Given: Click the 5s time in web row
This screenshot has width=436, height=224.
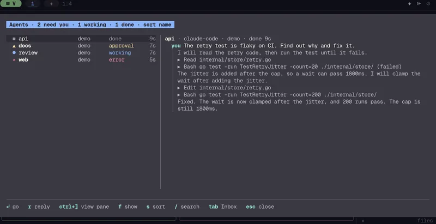Looking at the screenshot, I should tap(153, 60).
